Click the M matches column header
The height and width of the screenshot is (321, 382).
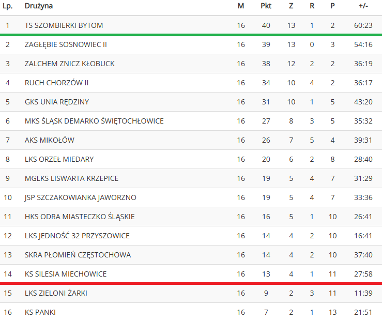coord(241,6)
